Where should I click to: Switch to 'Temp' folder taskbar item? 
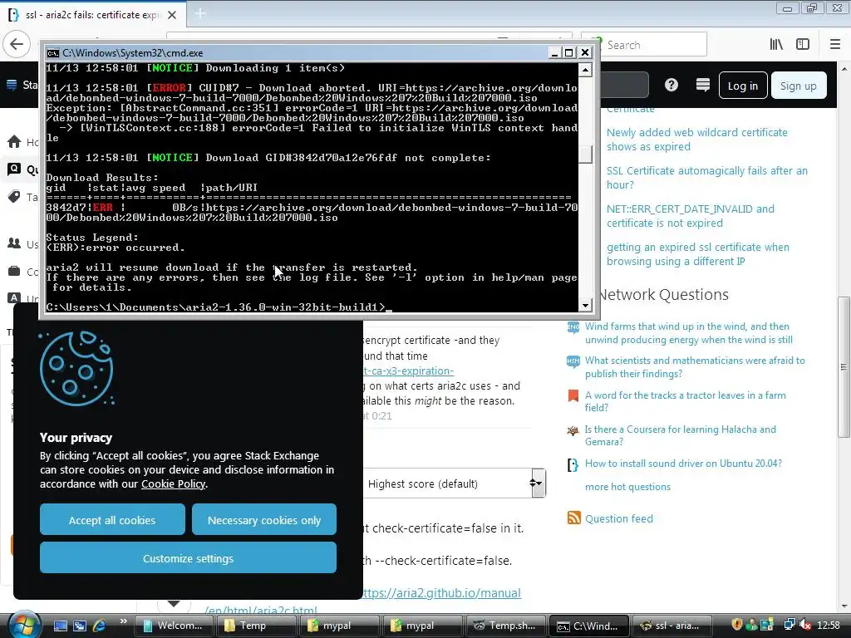(256, 626)
